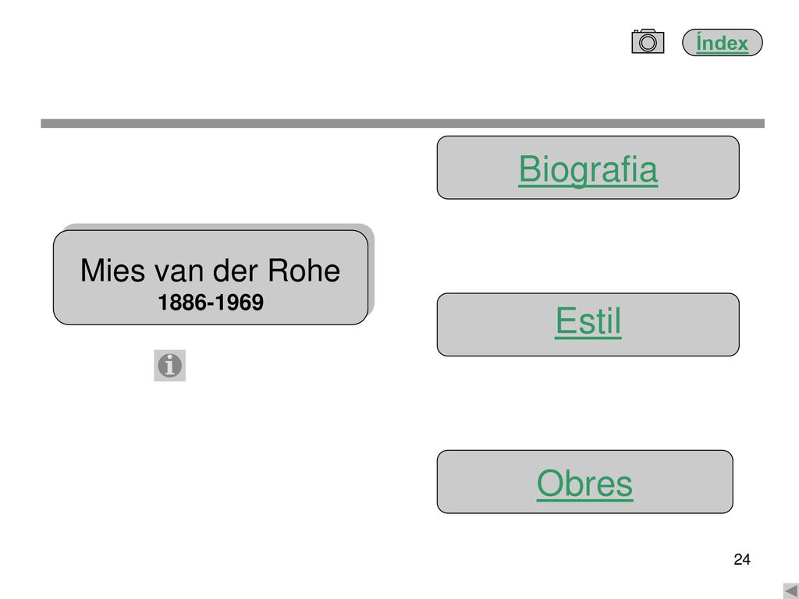Click the gray horizontal divider bar

point(403,123)
